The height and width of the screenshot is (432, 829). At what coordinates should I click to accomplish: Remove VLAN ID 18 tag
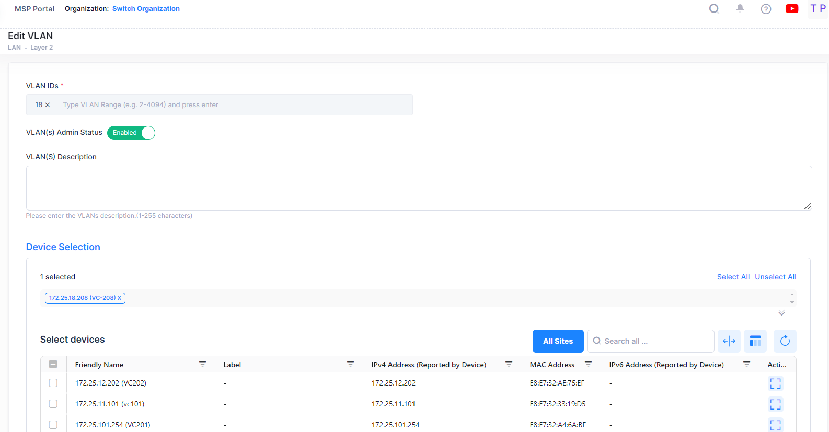point(48,105)
